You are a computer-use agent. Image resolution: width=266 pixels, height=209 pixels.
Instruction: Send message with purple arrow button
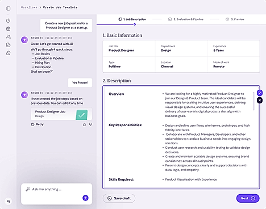[x=85, y=198]
